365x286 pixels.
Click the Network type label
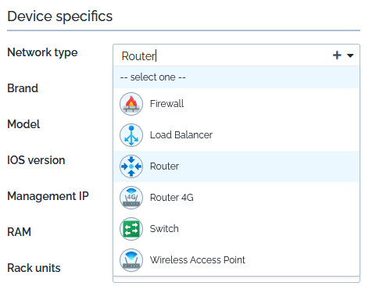[x=42, y=52]
